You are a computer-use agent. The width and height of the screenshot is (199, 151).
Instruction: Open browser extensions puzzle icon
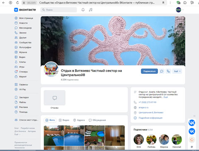pyautogui.click(x=185, y=2)
